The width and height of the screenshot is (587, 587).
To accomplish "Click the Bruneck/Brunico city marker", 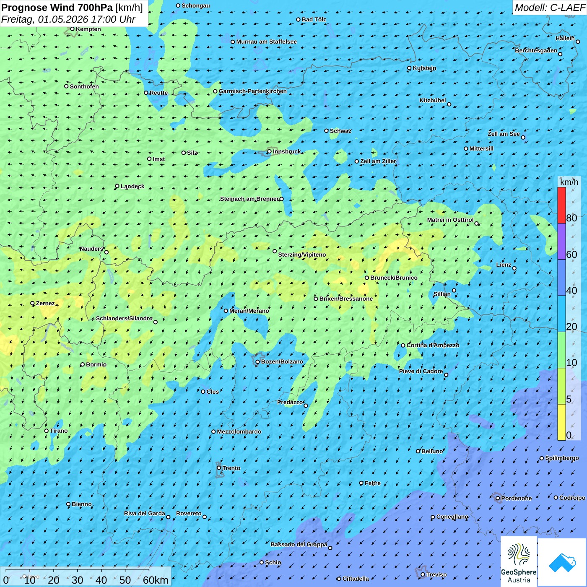I will (367, 278).
